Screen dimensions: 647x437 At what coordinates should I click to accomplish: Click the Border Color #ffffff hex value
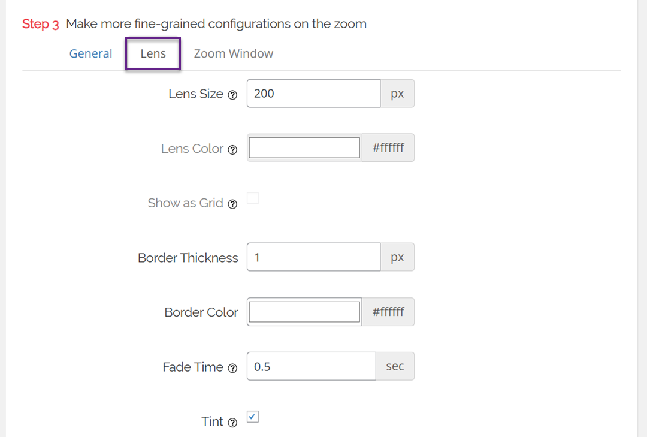388,312
